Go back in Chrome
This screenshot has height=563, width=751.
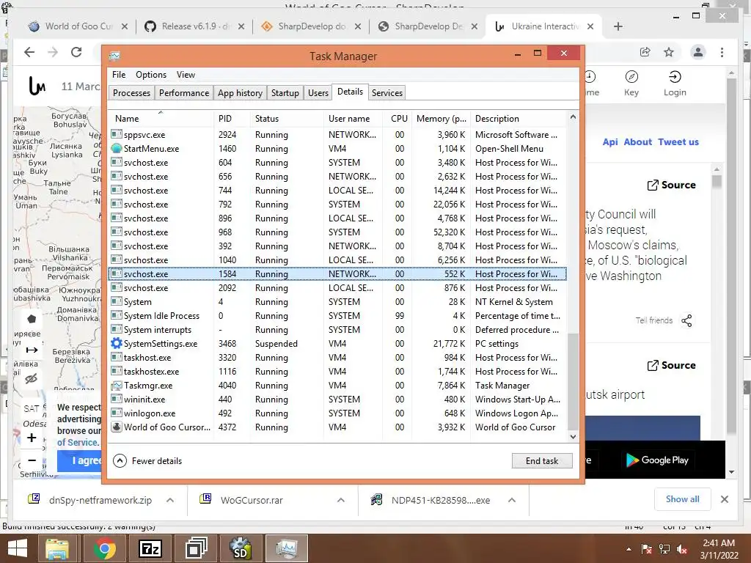[29, 52]
